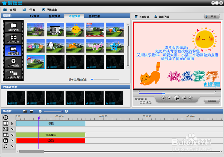The width and height of the screenshot is (224, 157).
Task: Click the preview progress bar
Action: coord(177,94)
